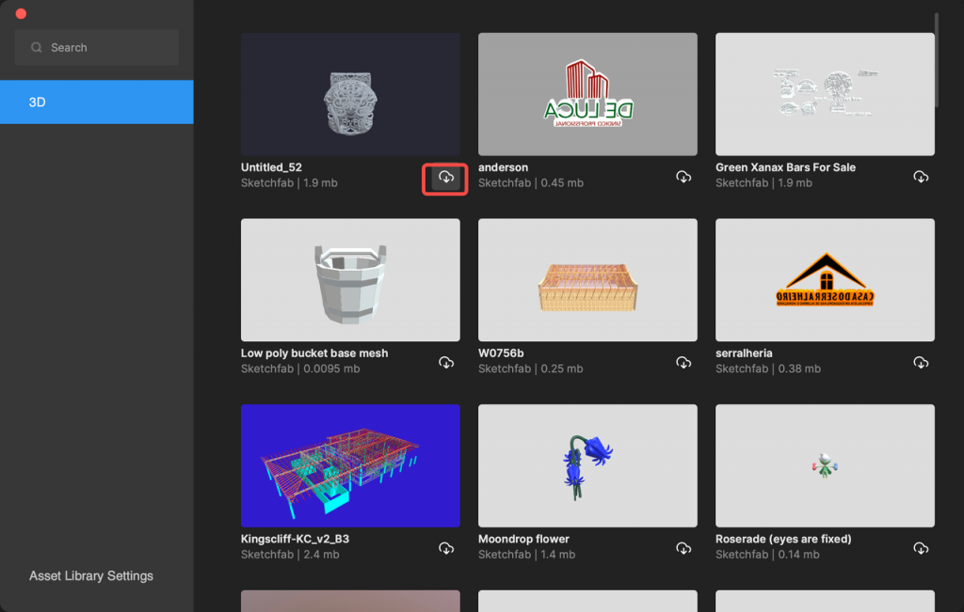Select the 3D category tab
Viewport: 964px width, 612px height.
97,102
